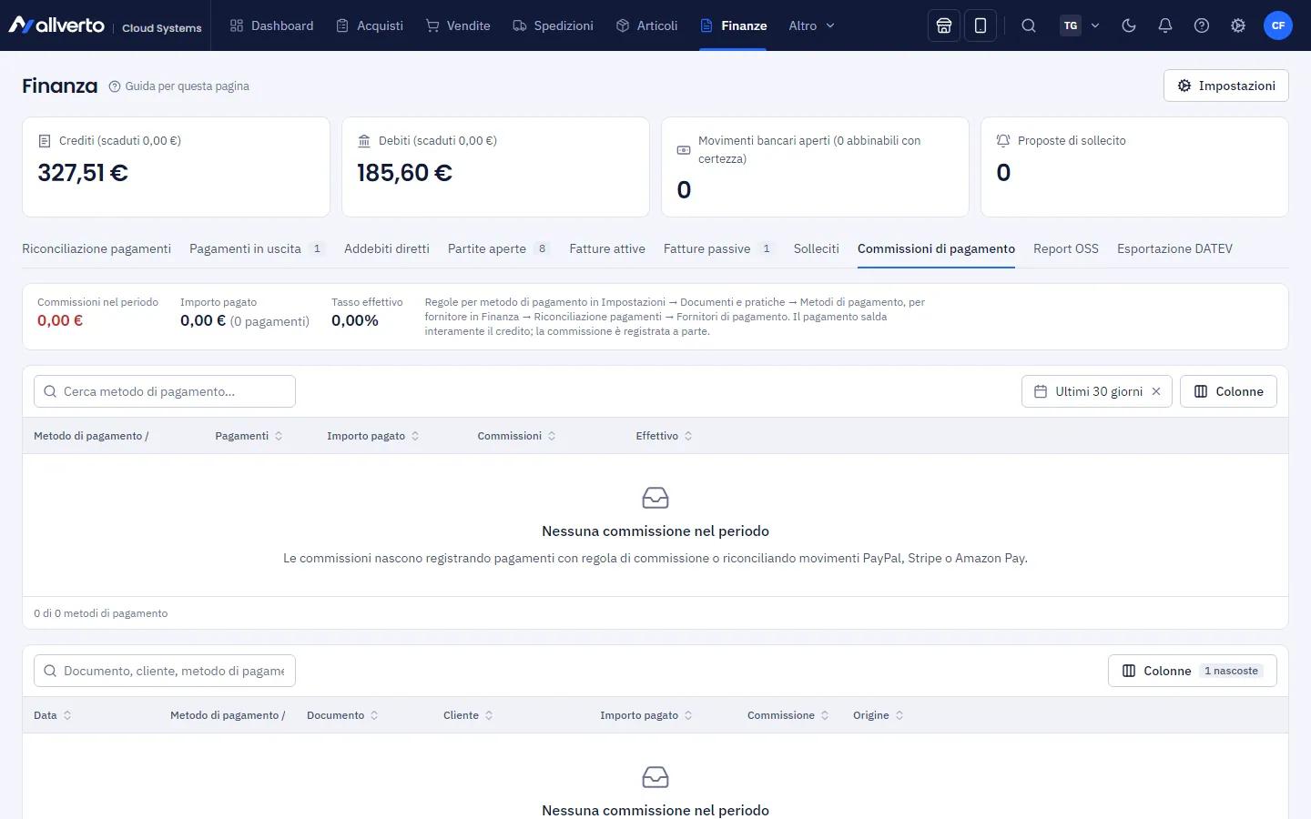Viewport: 1311px width, 819px height.
Task: Open the Crediti card
Action: pos(176,167)
